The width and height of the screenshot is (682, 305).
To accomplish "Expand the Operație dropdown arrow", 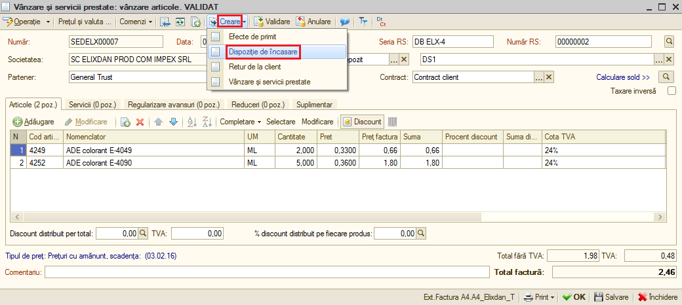I will tap(48, 21).
